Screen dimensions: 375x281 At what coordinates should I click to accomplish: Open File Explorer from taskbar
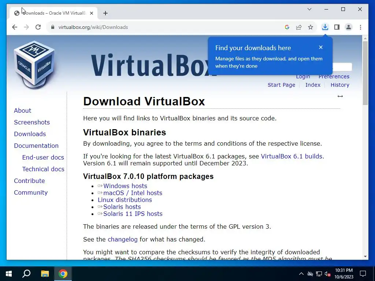click(x=45, y=274)
